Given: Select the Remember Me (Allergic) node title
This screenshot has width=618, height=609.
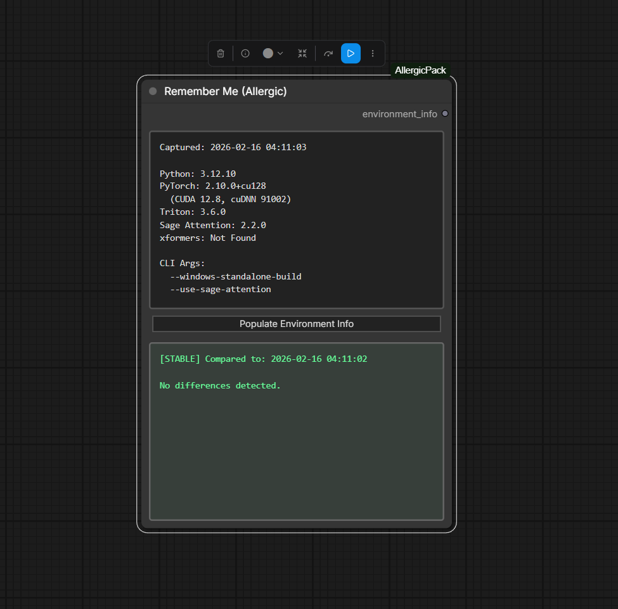Looking at the screenshot, I should pyautogui.click(x=226, y=91).
